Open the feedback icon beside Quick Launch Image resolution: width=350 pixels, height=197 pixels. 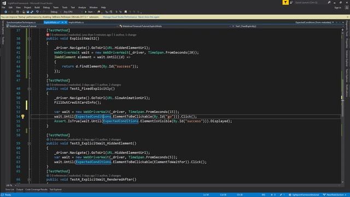[x=291, y=2]
